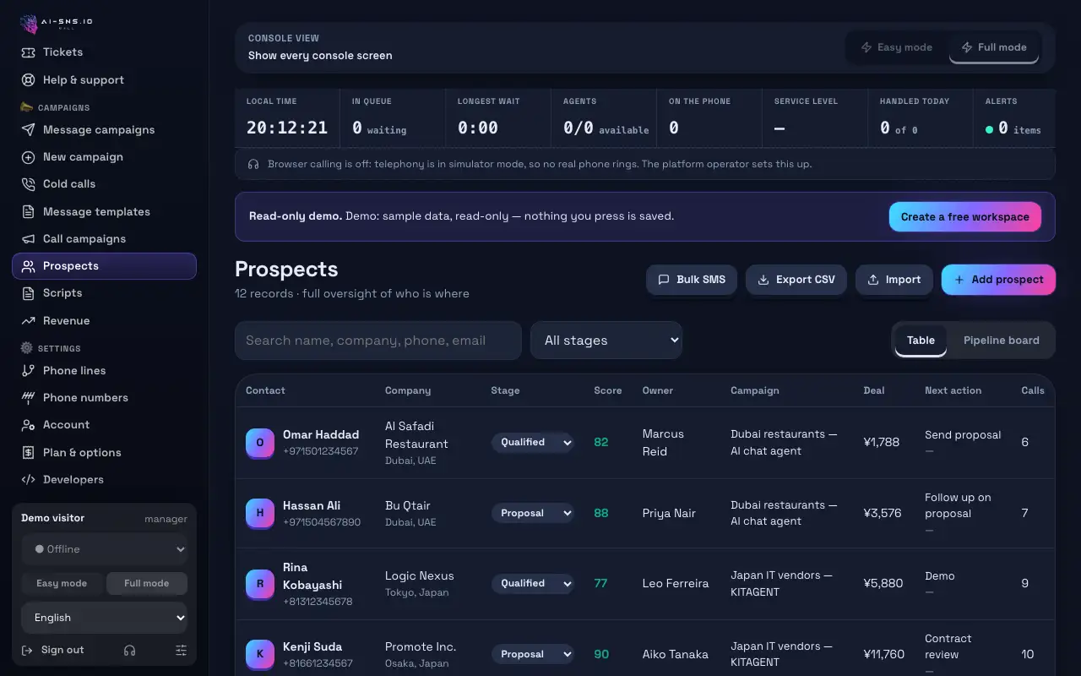The width and height of the screenshot is (1081, 676).
Task: Change Rina Kobayashi's stage dropdown
Action: coord(533,584)
